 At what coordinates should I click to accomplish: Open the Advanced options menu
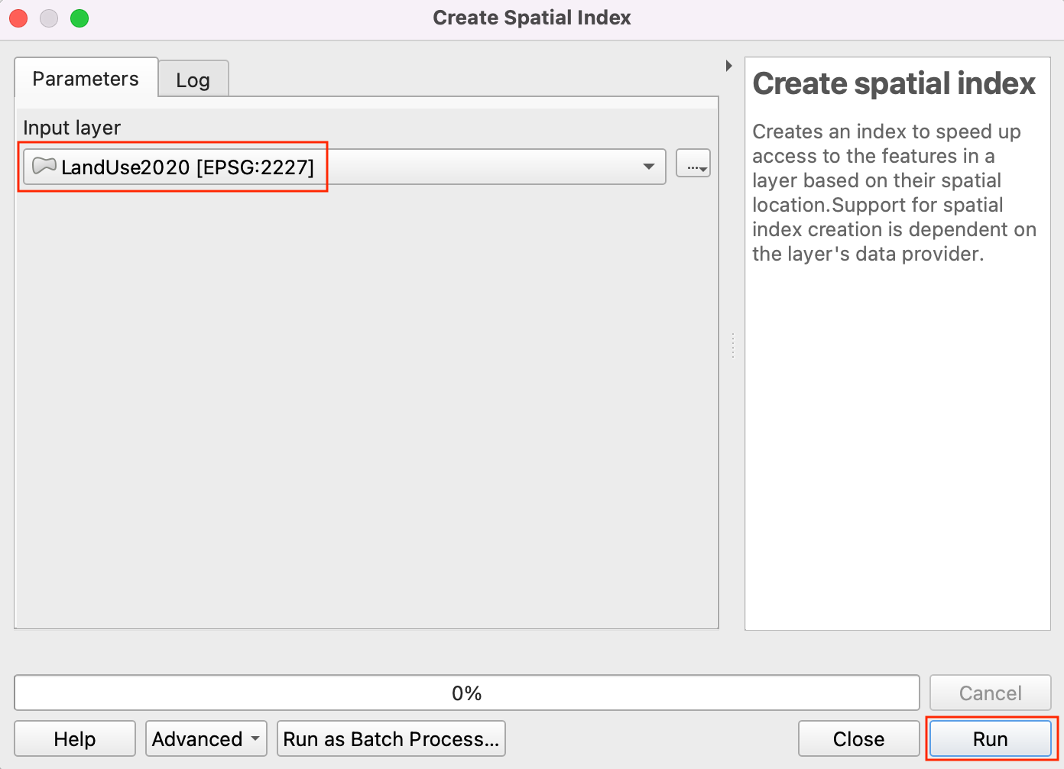coord(206,738)
